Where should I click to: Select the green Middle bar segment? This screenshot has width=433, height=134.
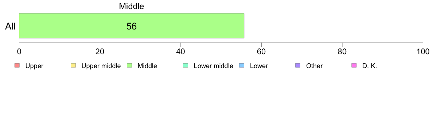point(132,25)
